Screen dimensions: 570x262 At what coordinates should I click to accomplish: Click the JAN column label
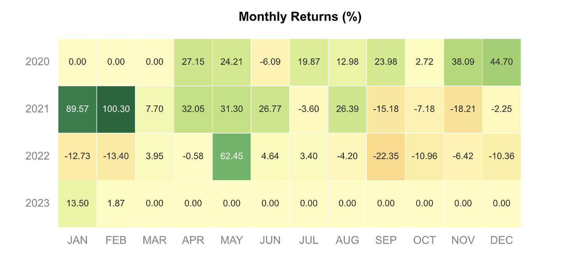tap(77, 240)
